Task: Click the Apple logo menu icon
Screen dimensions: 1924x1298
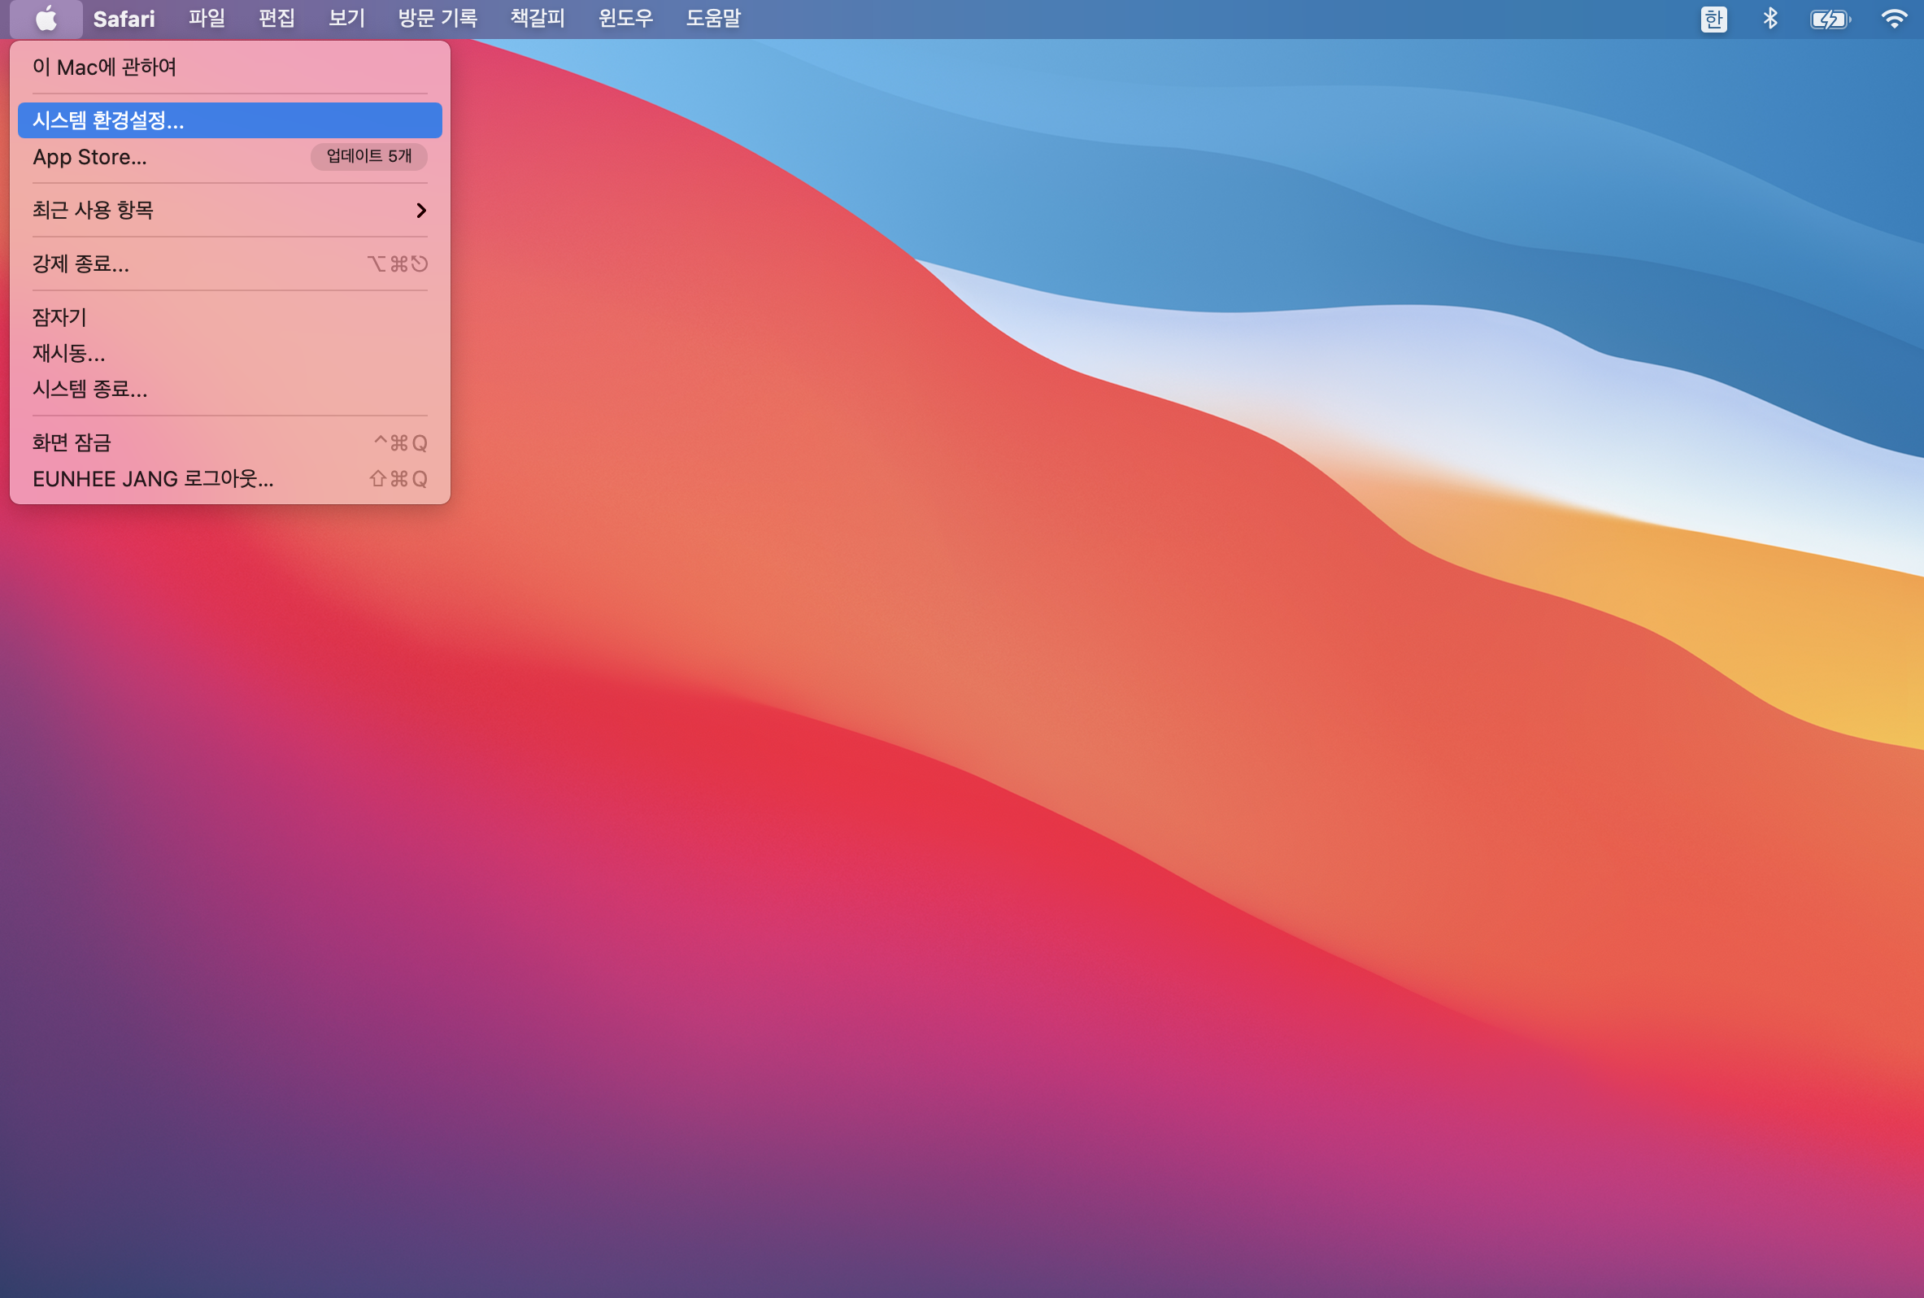Action: 46,18
